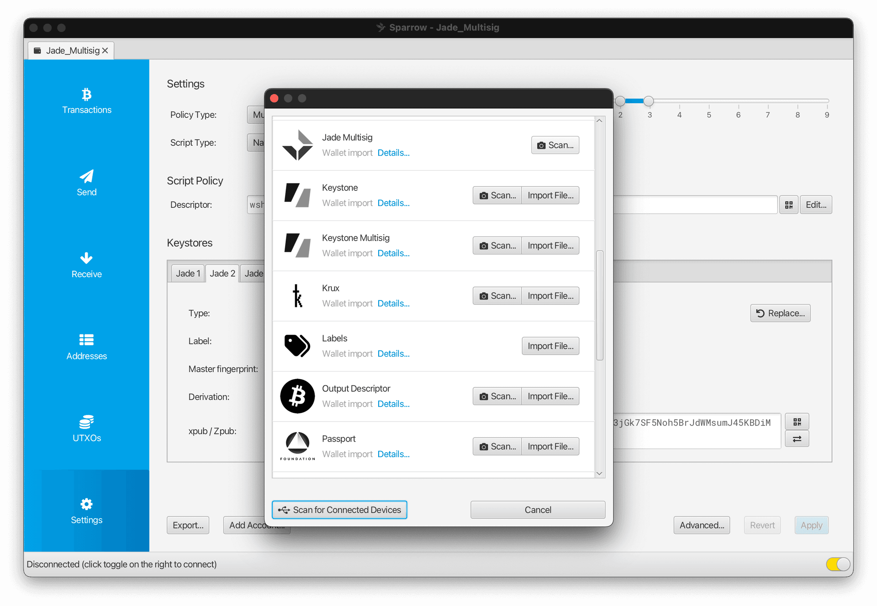Select the Jade 2 keystore tab
This screenshot has height=606, width=877.
point(222,274)
